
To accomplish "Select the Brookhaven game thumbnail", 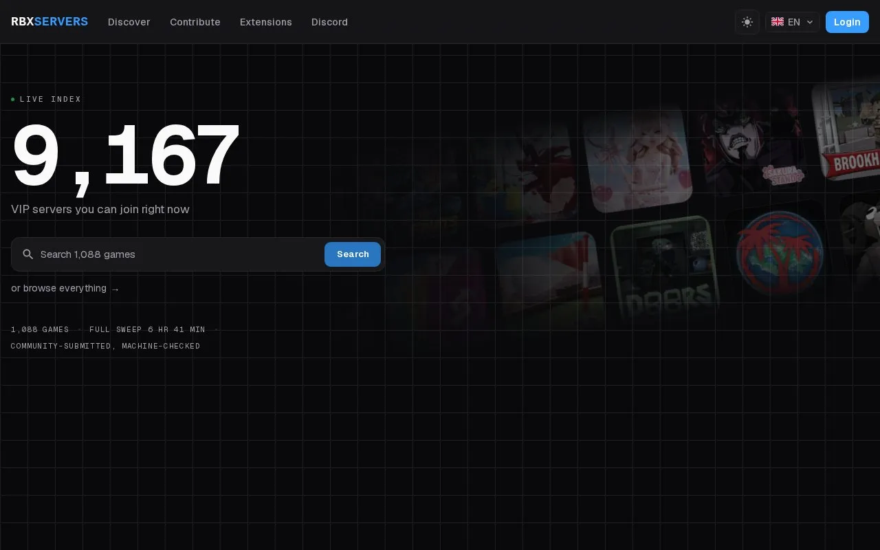I will (x=848, y=131).
